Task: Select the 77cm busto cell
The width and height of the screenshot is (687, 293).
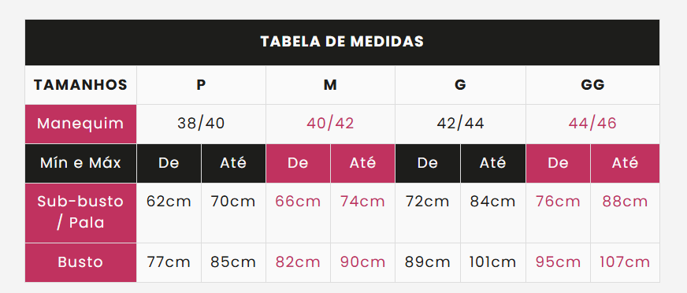Action: tap(169, 263)
